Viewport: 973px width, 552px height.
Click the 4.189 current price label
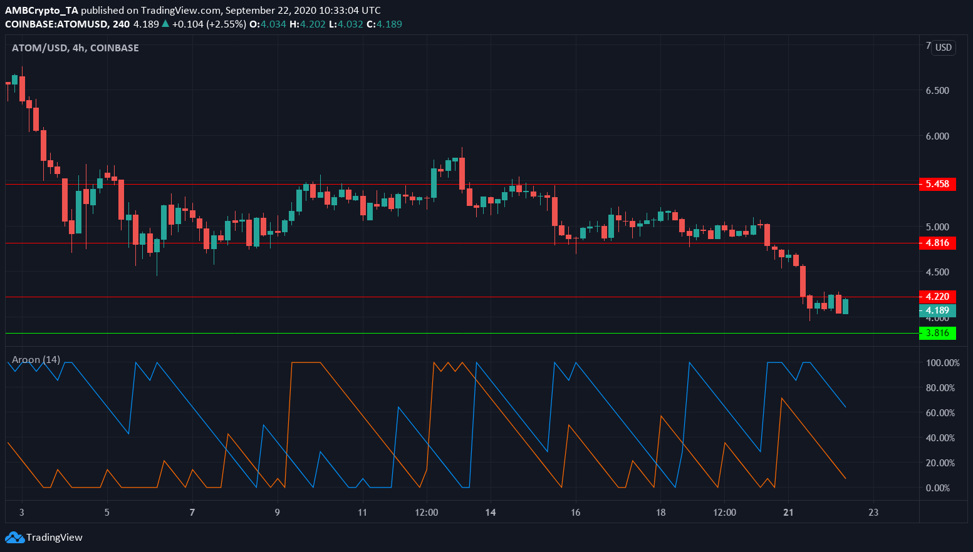click(x=937, y=310)
